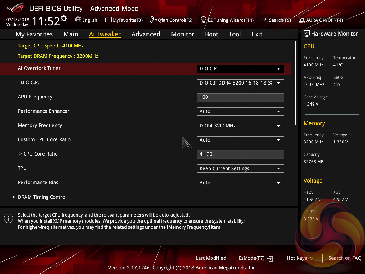Viewport: 365px width, 274px height.
Task: Open Search on FAQ link
Action: point(345,258)
